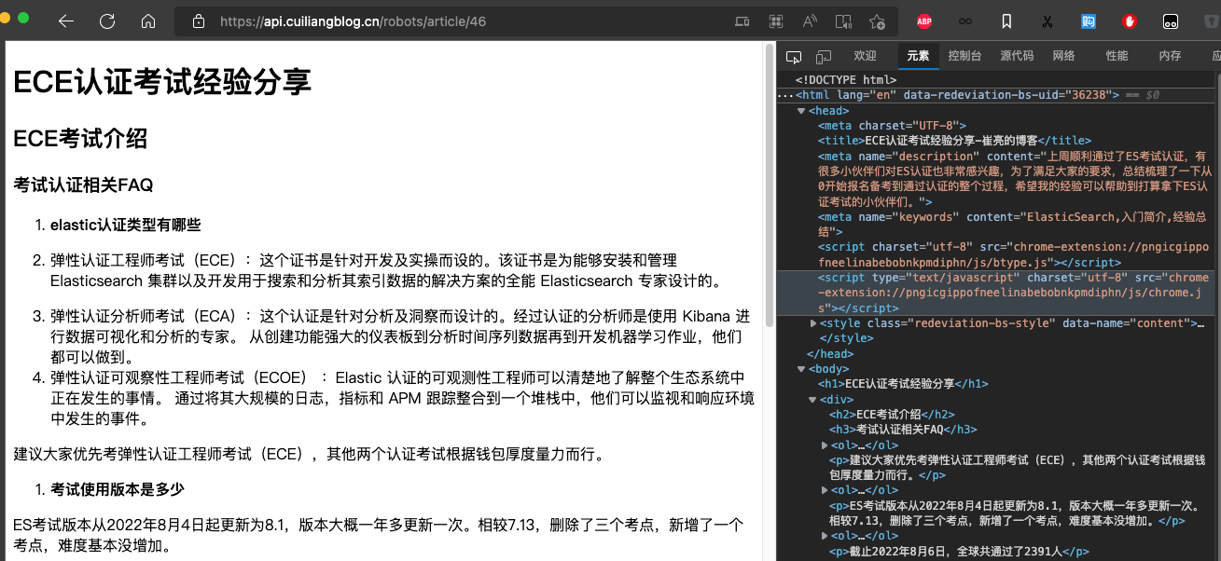
Task: Open the ABP adblock extension icon
Action: pos(924,21)
